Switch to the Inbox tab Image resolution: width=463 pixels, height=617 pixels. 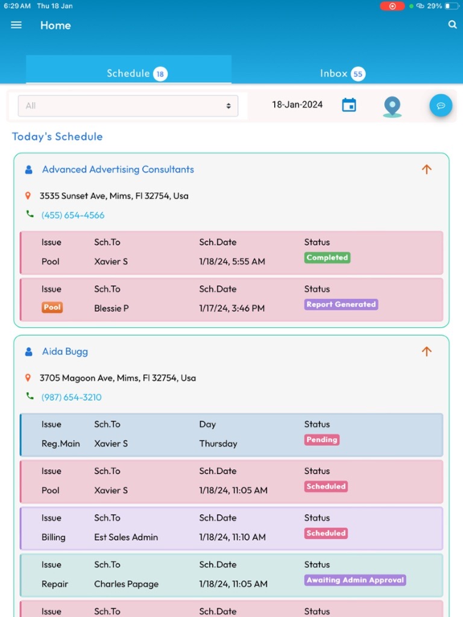[342, 74]
